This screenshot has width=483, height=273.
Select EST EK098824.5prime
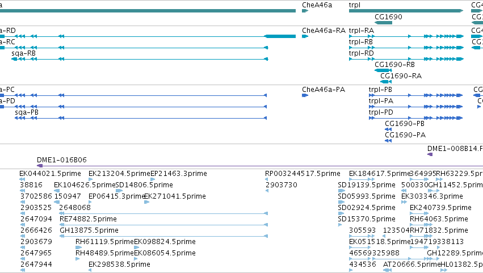click(165, 242)
